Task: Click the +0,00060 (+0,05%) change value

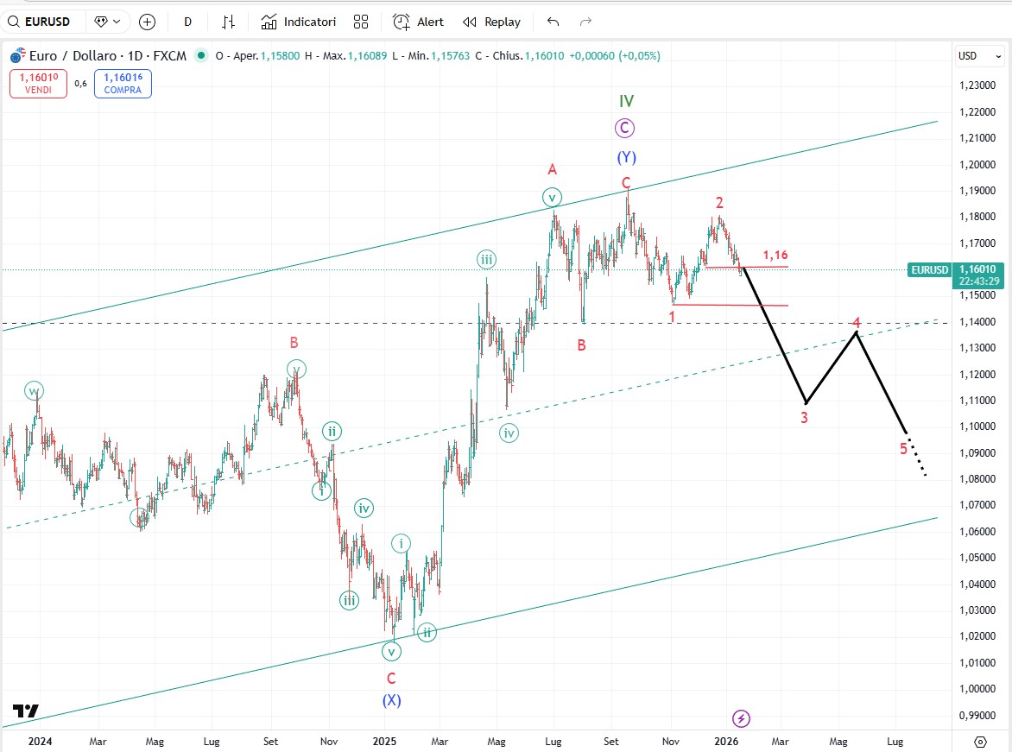Action: [x=615, y=56]
